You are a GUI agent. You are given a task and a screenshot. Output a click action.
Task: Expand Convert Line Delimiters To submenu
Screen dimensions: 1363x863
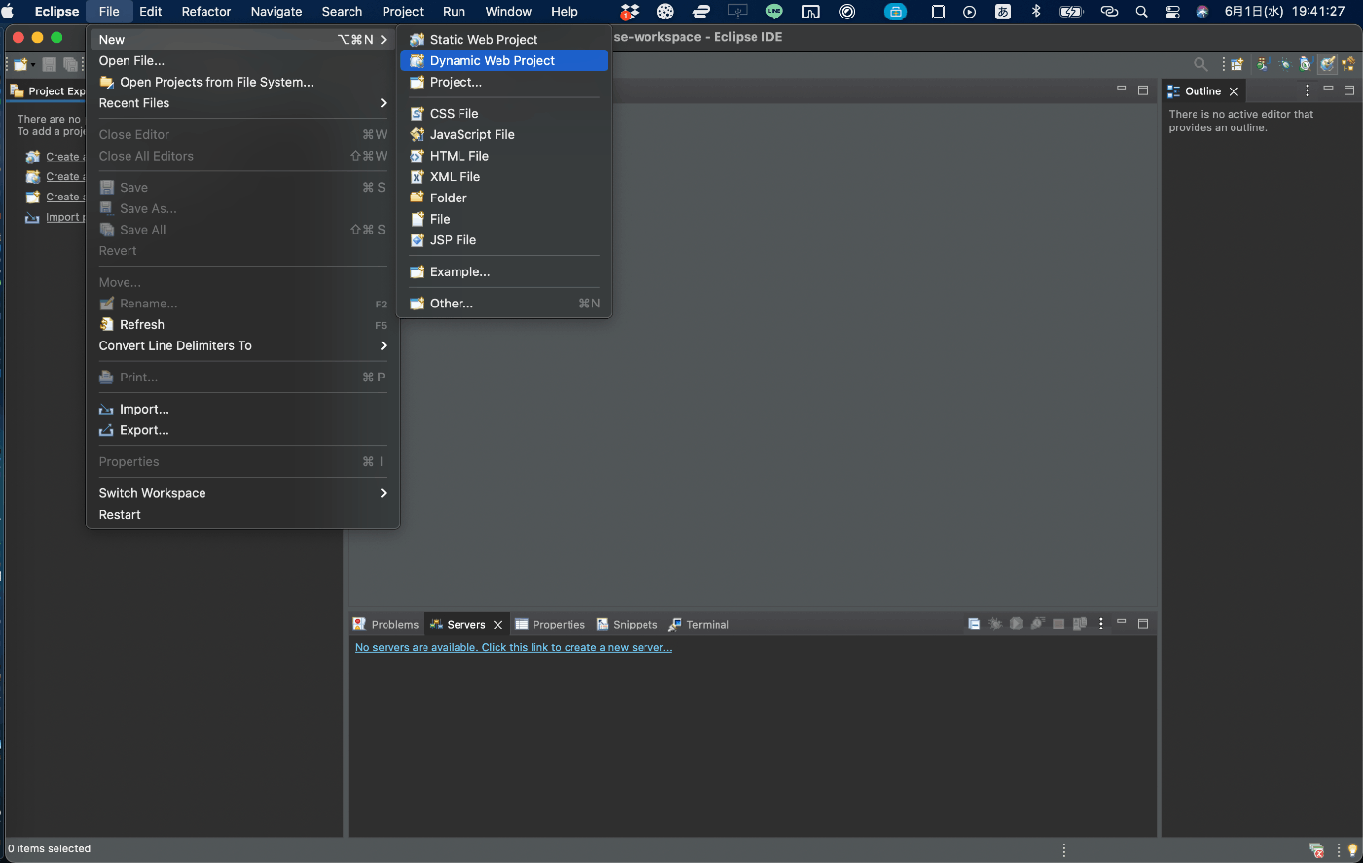tap(243, 345)
